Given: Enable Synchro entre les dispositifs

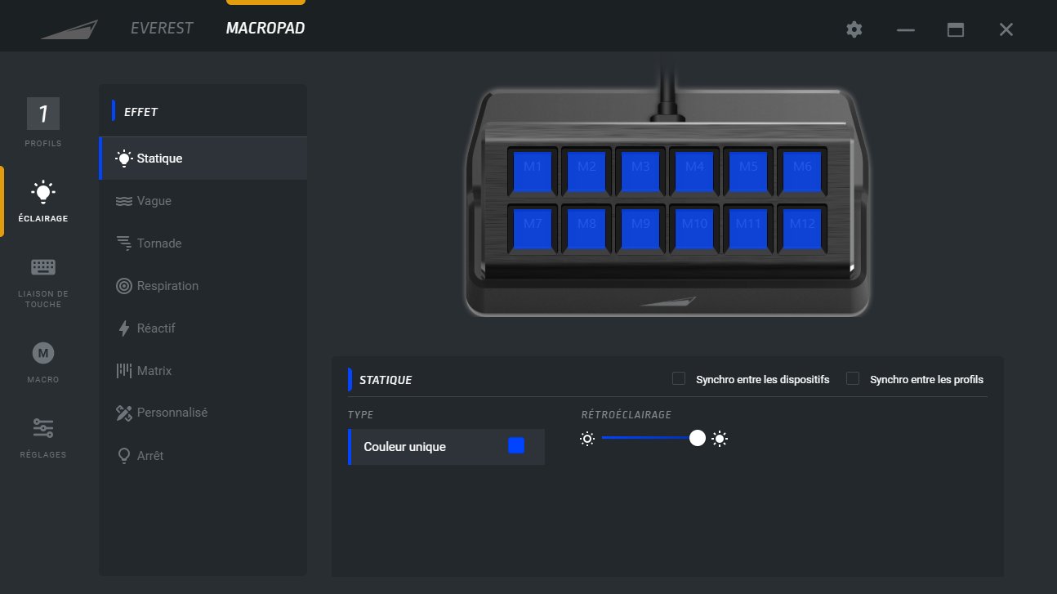Looking at the screenshot, I should click(678, 377).
